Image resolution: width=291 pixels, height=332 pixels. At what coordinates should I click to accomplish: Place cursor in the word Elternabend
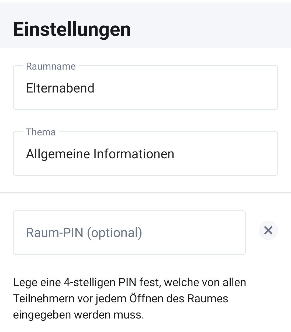tap(60, 88)
